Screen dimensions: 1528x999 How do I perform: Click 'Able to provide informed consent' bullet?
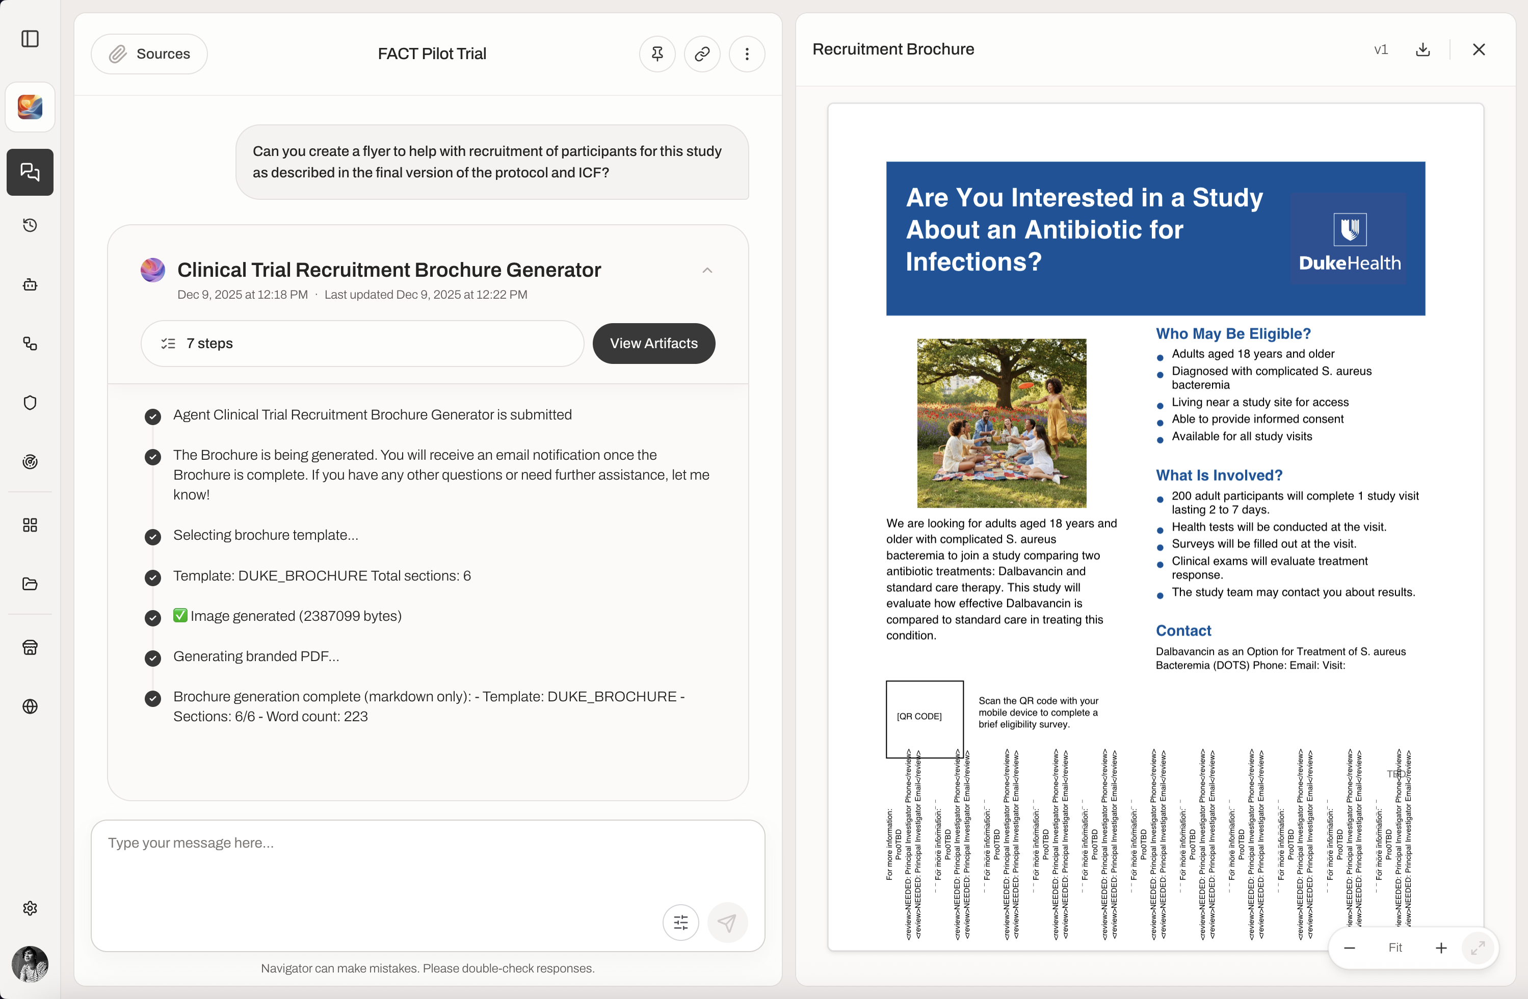pyautogui.click(x=1257, y=419)
